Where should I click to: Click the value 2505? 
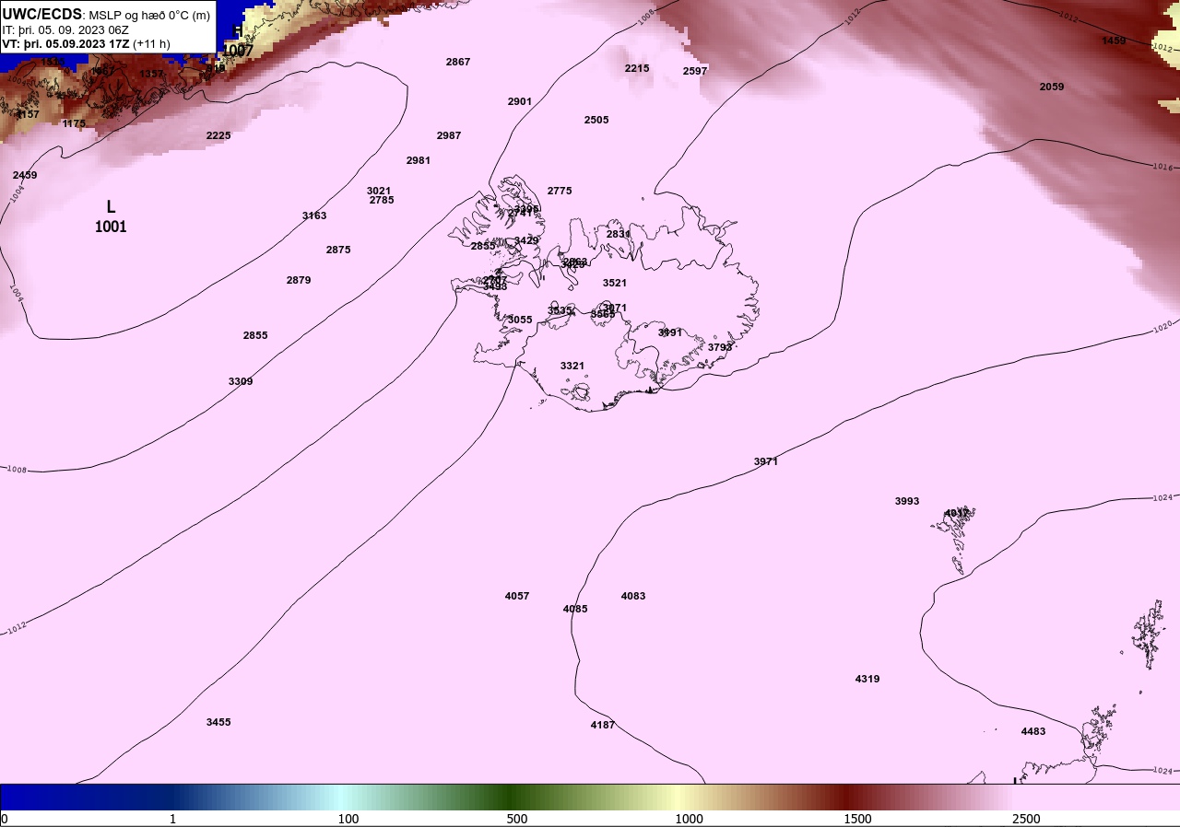[596, 120]
